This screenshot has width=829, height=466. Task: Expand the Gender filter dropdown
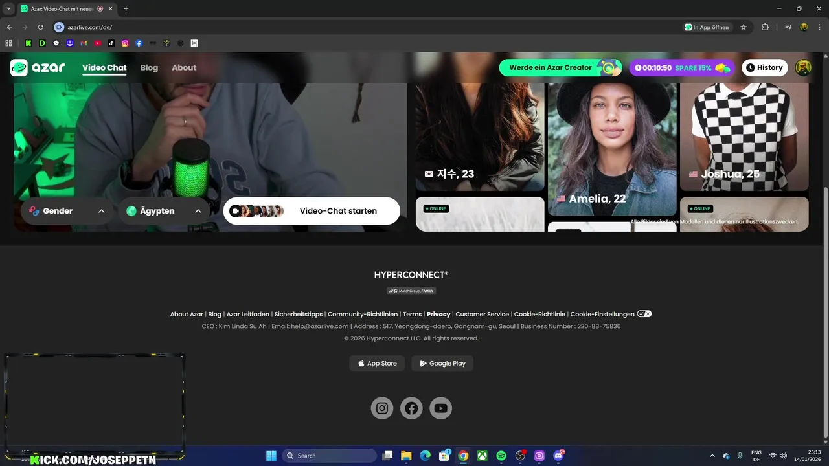click(67, 211)
